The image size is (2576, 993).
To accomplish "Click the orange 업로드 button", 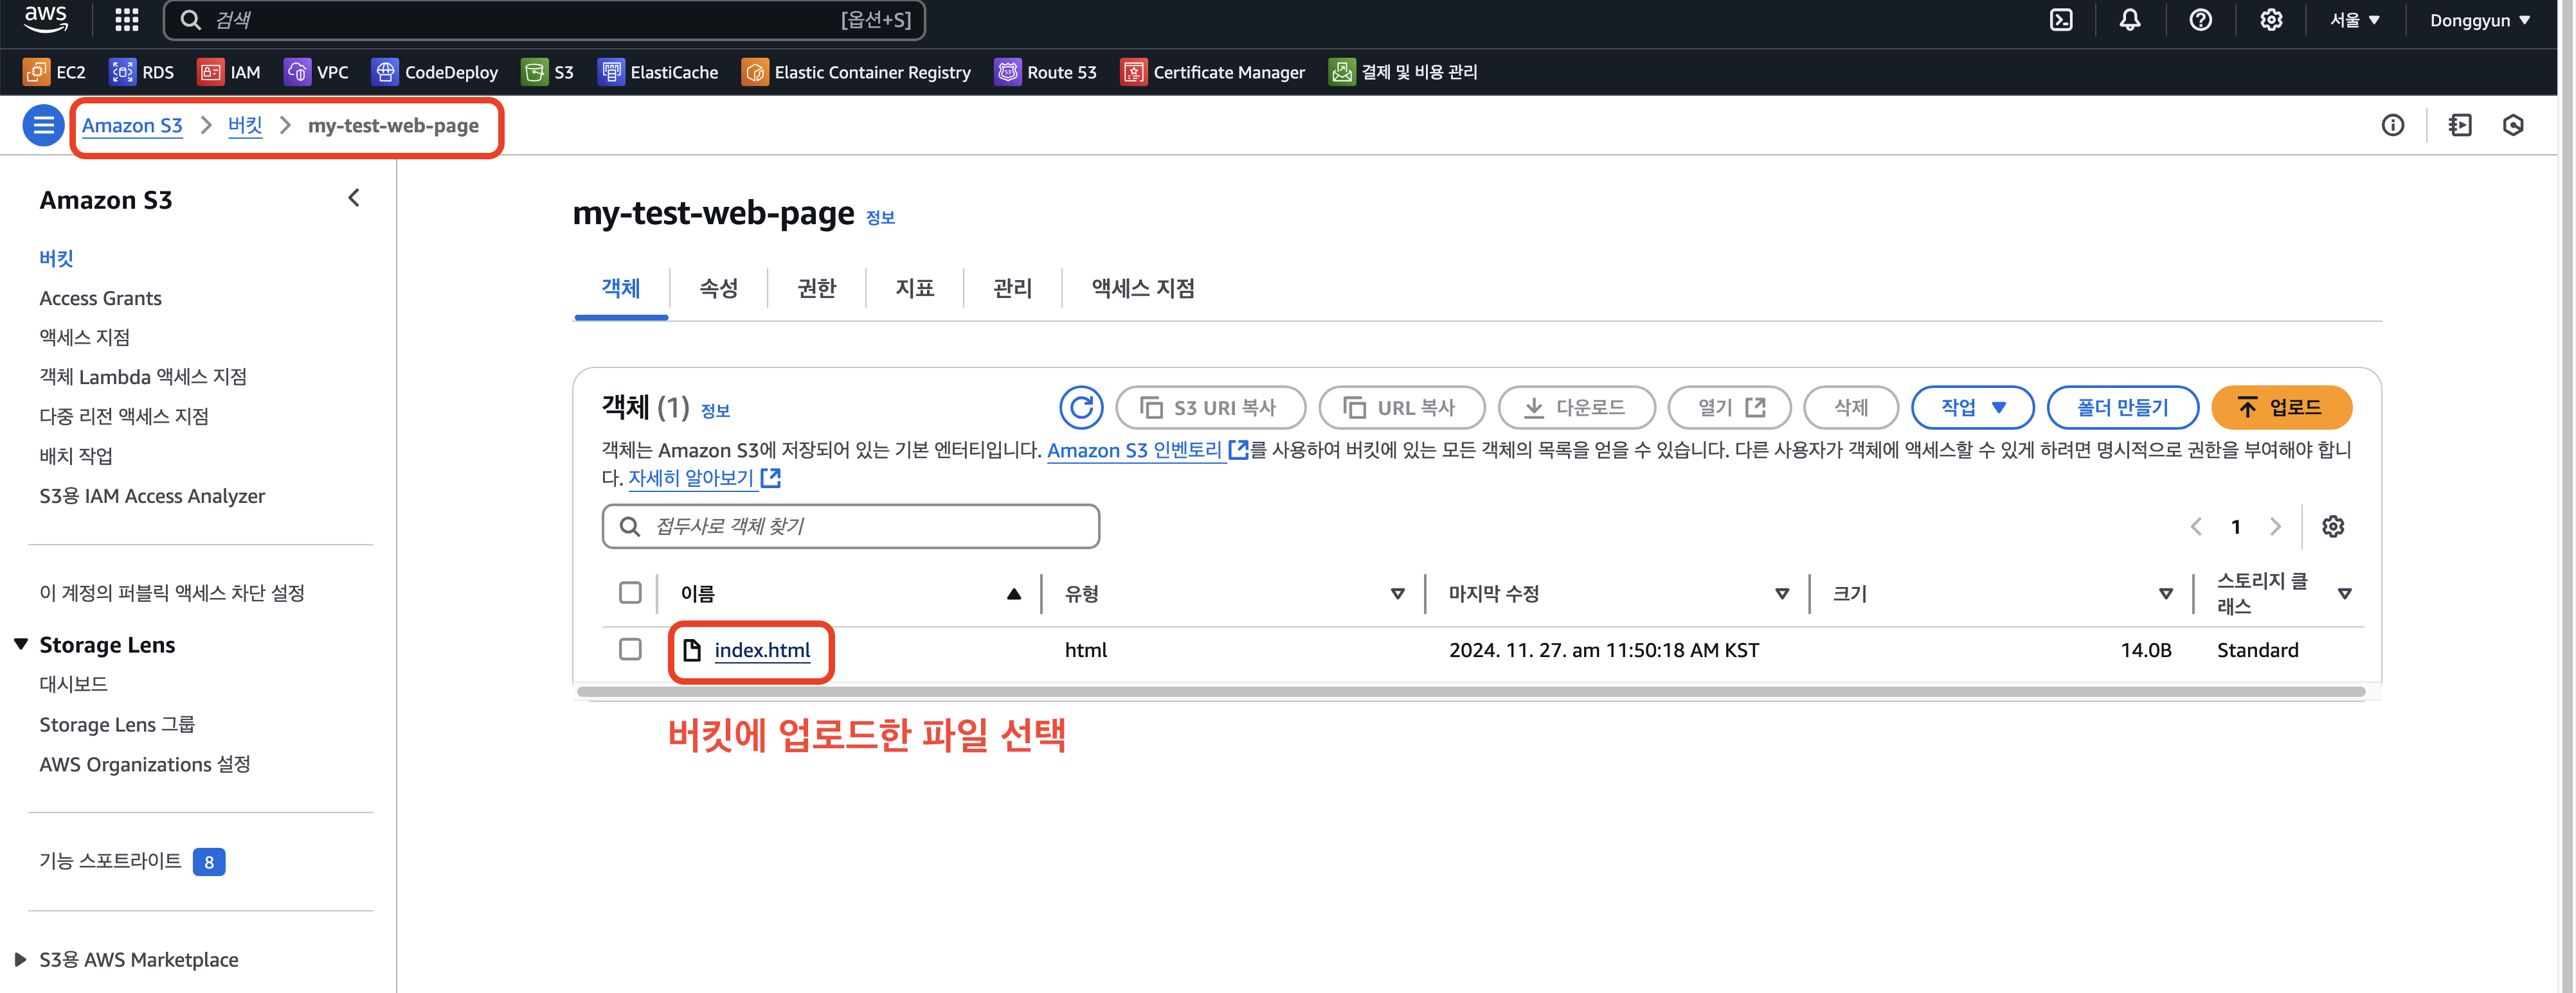I will coord(2282,407).
